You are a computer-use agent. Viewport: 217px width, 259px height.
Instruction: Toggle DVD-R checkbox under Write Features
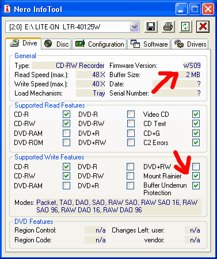(131, 166)
